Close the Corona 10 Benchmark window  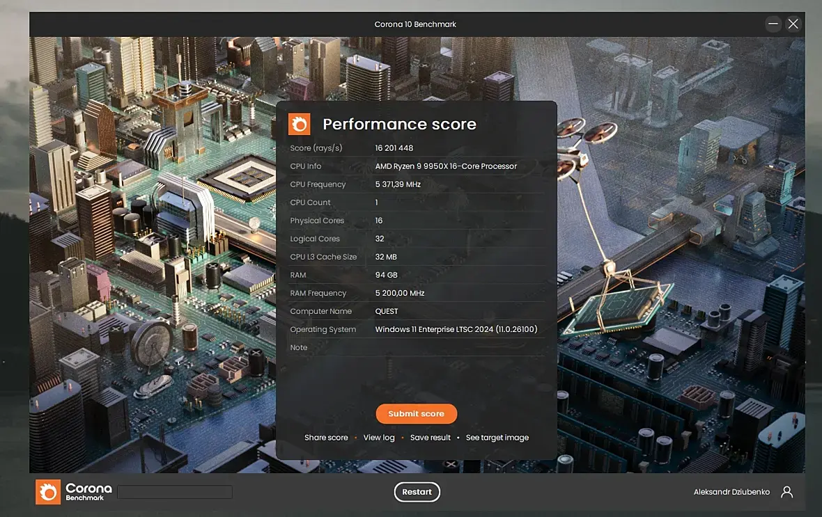793,24
